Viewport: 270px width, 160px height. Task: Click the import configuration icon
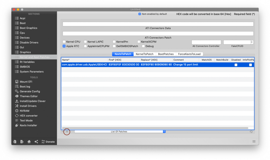15,142
